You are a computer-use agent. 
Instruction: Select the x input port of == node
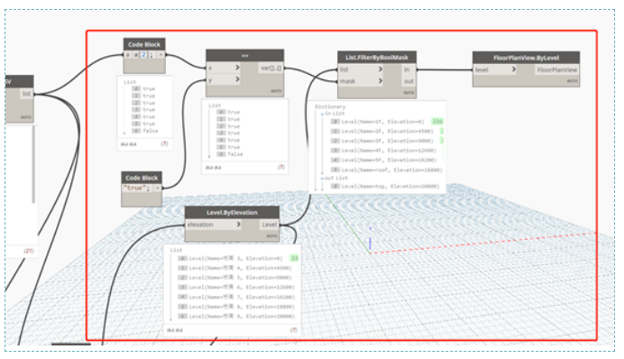pyautogui.click(x=224, y=68)
